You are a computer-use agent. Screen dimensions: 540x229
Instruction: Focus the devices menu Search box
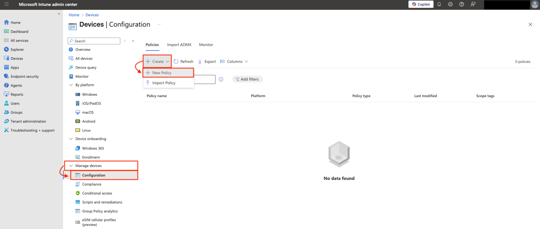pyautogui.click(x=94, y=41)
